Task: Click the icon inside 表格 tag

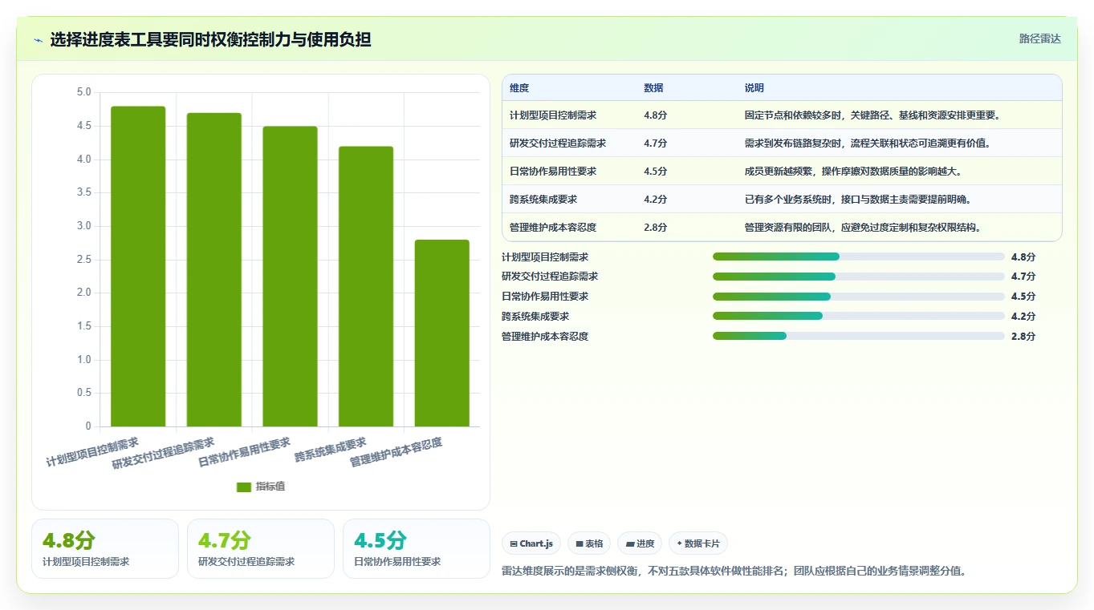Action: click(x=580, y=543)
